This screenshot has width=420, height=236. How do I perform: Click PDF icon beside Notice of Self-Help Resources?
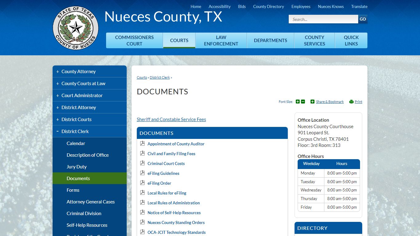pyautogui.click(x=142, y=212)
